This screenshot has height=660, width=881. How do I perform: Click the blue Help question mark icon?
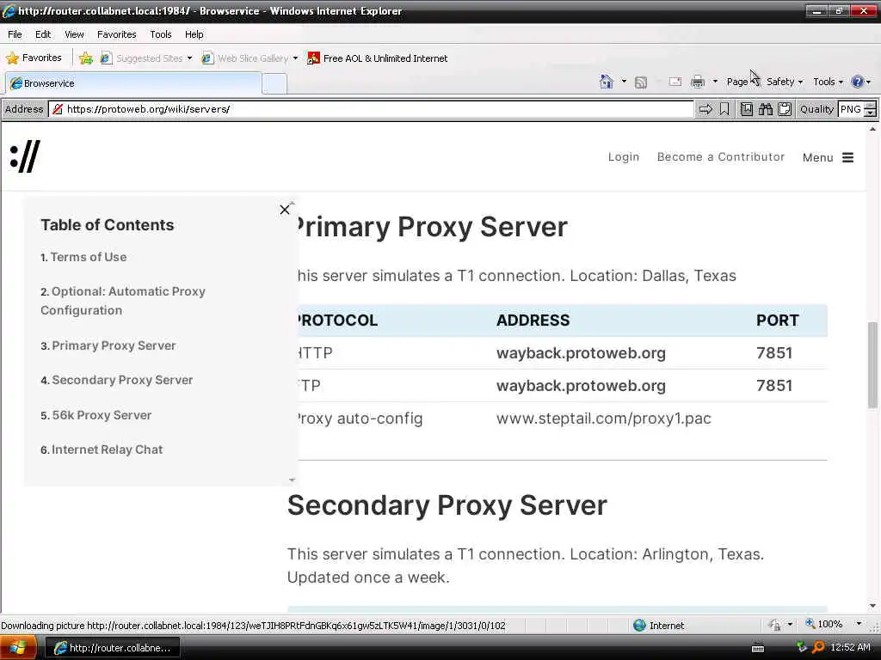(858, 82)
